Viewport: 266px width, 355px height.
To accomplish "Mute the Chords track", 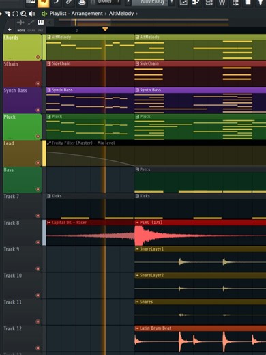I will point(38,57).
